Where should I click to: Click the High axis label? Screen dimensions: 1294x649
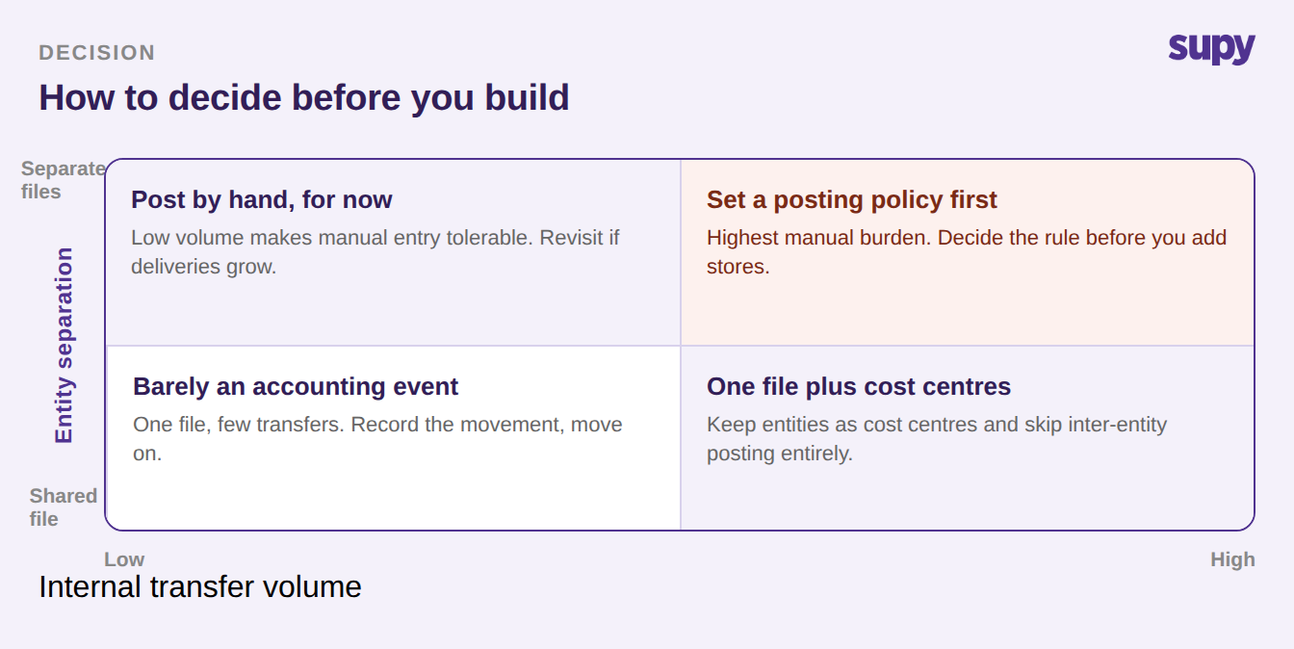click(x=1232, y=559)
